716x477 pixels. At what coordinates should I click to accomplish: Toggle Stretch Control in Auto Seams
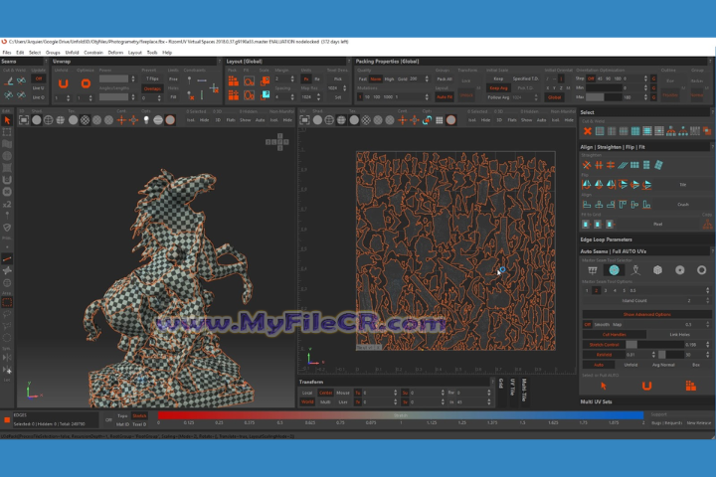point(604,345)
